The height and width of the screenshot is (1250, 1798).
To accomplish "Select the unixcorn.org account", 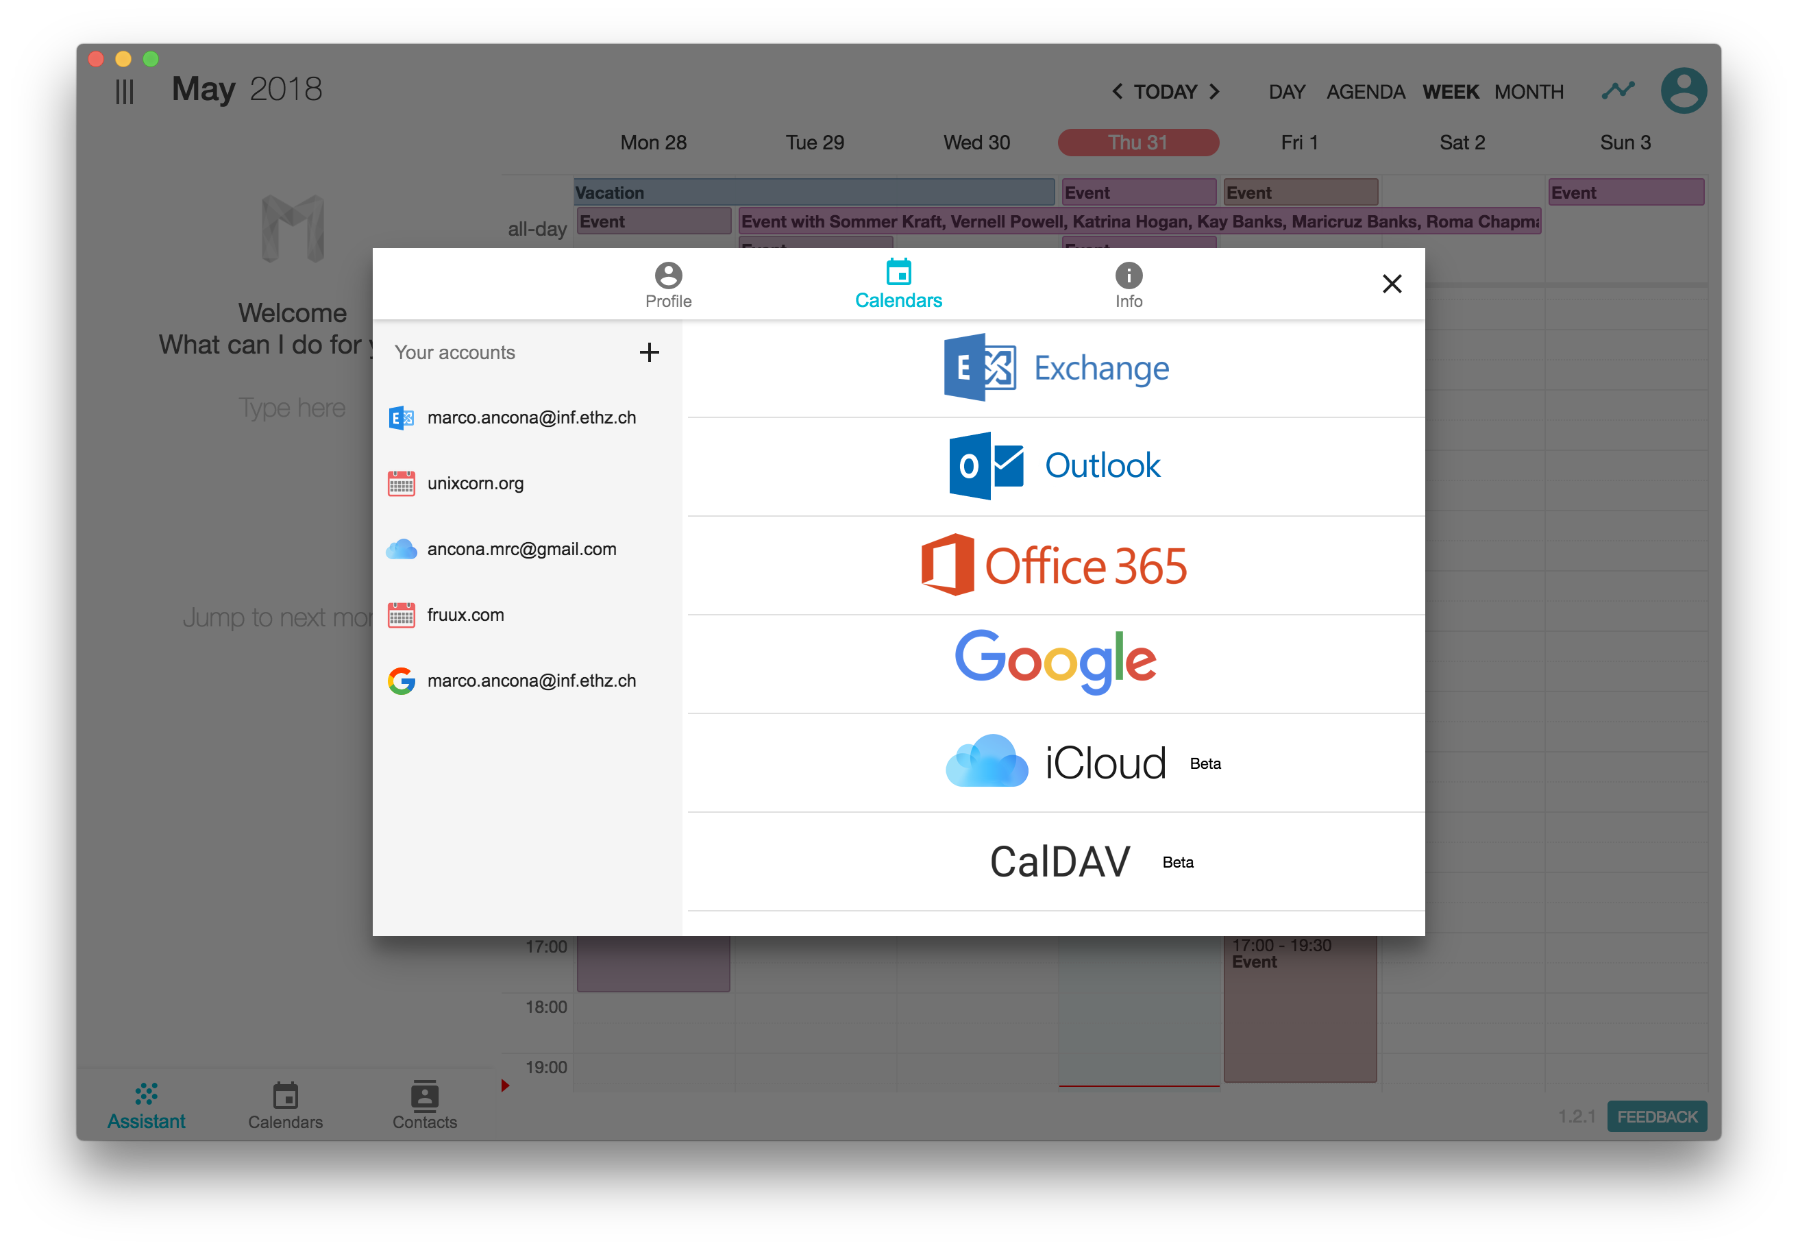I will 475,483.
